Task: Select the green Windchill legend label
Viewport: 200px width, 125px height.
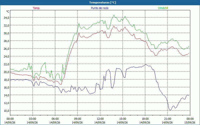Action: (163, 8)
